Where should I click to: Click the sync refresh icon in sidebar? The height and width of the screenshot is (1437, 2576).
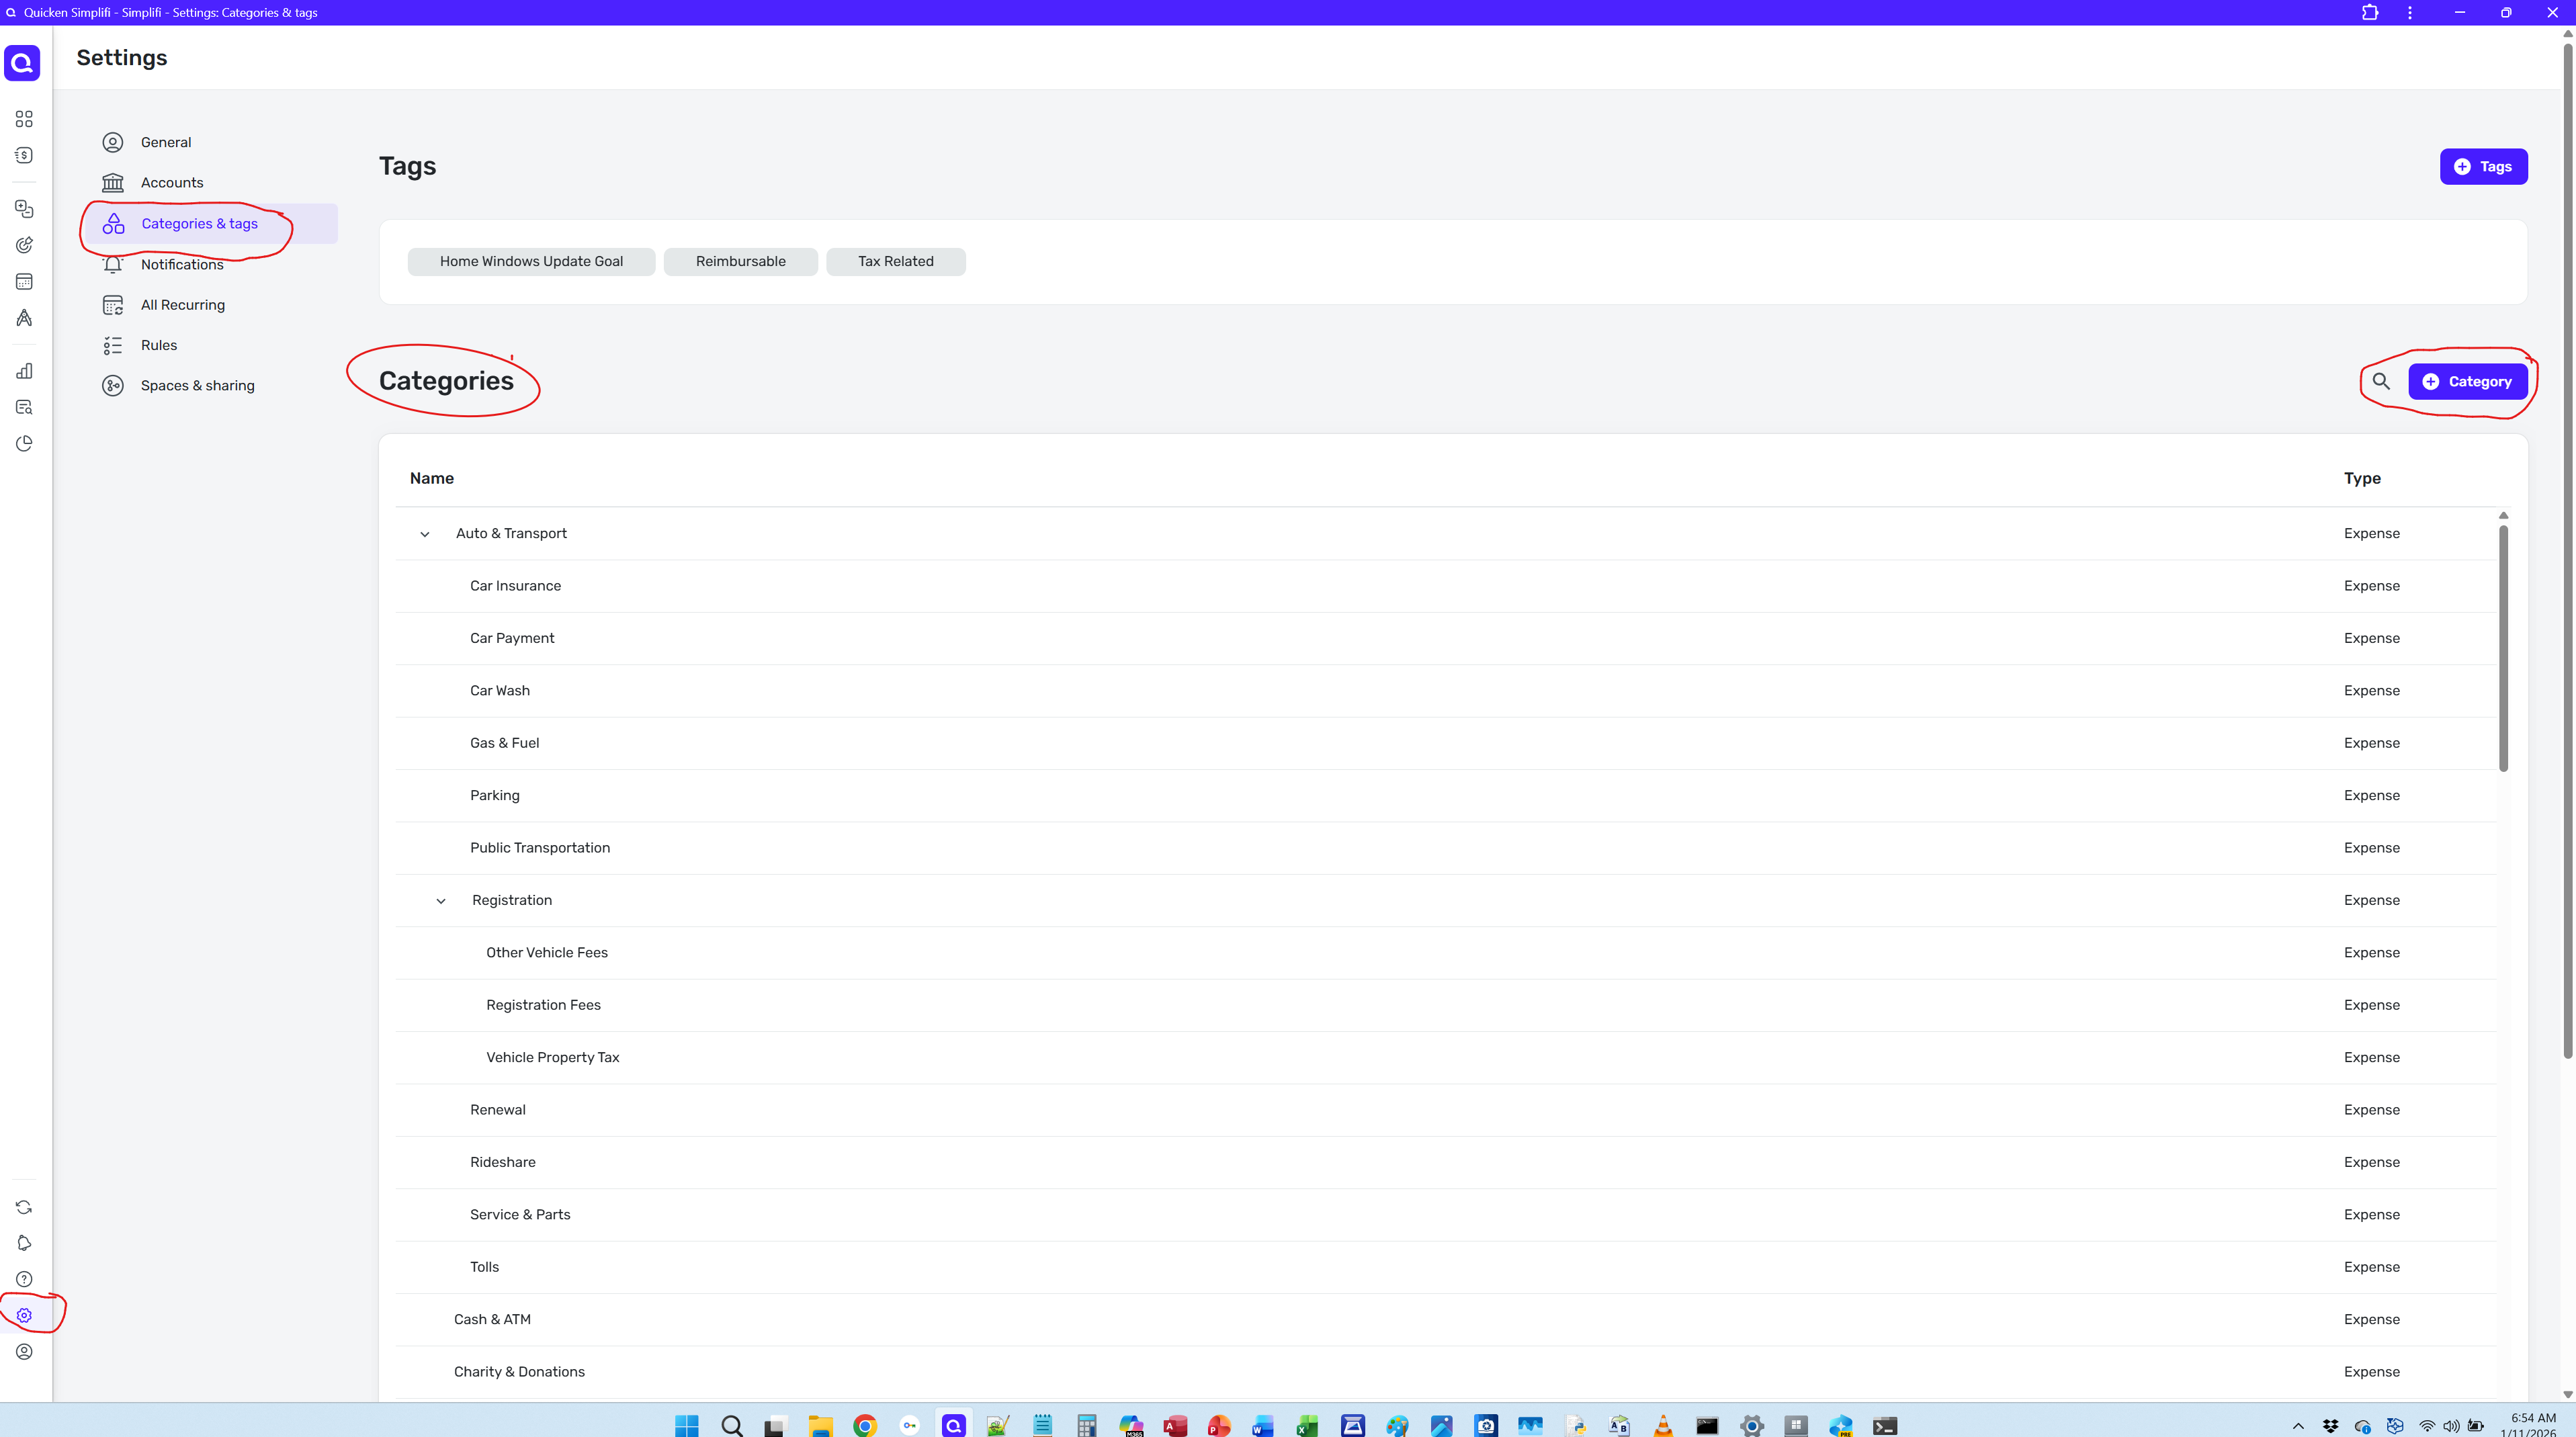pyautogui.click(x=24, y=1207)
